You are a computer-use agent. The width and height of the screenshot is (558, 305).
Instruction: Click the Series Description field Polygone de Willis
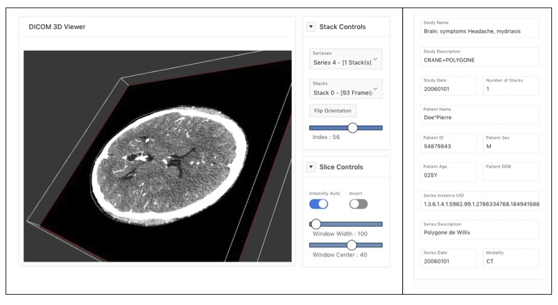coord(479,229)
